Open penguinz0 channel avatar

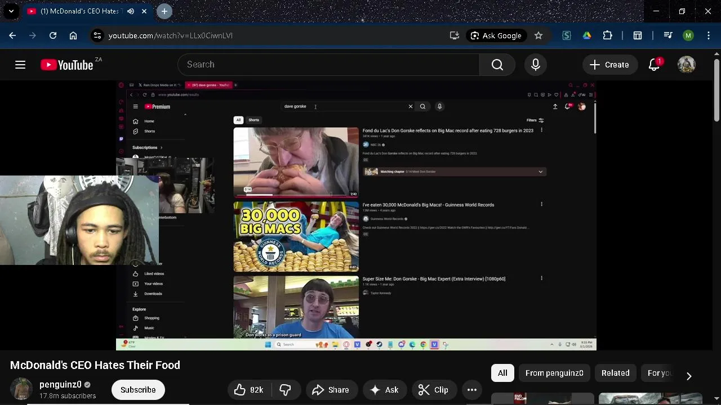point(21,389)
